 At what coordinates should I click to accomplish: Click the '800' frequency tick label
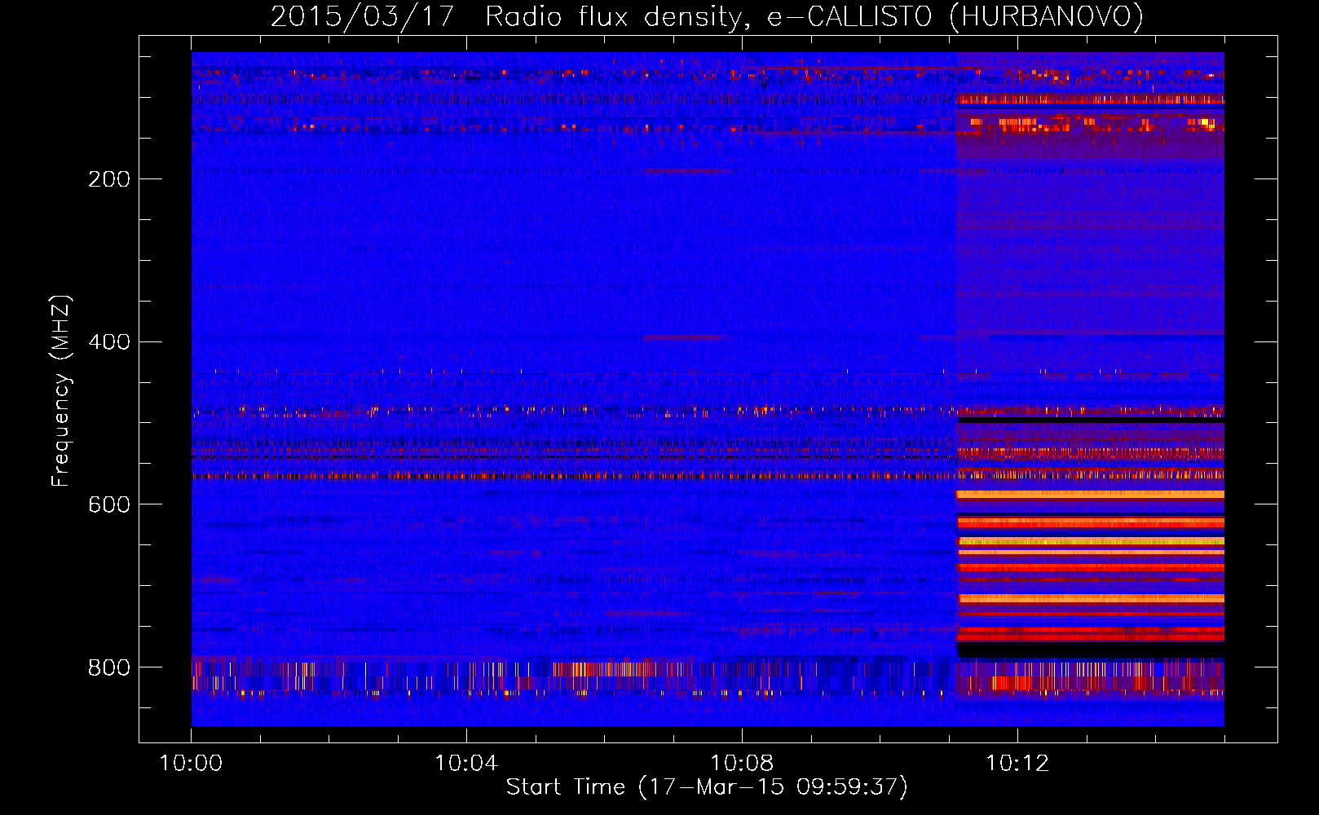pyautogui.click(x=109, y=668)
